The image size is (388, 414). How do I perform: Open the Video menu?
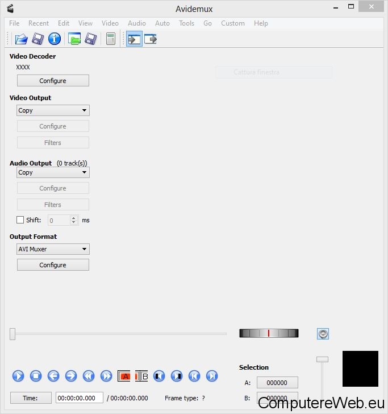(110, 23)
